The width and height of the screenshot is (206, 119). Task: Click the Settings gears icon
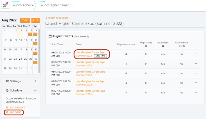[7, 81]
